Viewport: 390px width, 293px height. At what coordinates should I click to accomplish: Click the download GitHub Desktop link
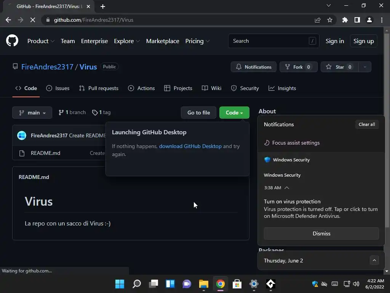[x=190, y=146]
